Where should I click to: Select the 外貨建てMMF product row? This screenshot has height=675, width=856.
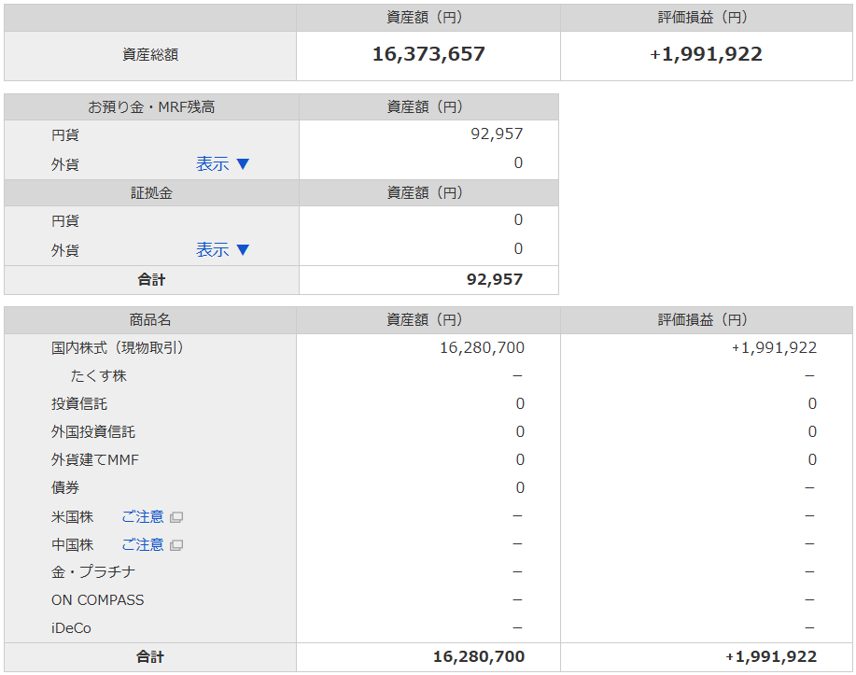95,460
